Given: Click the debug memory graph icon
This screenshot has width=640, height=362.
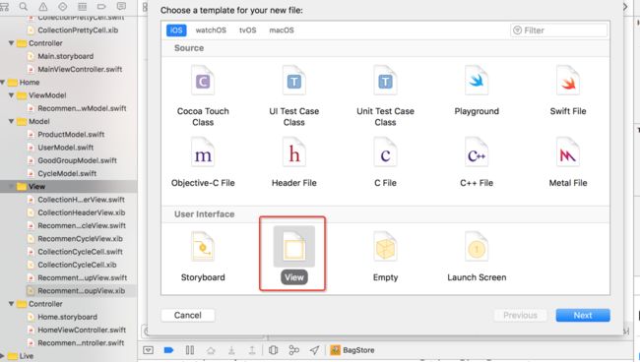Looking at the screenshot, I should [x=293, y=350].
